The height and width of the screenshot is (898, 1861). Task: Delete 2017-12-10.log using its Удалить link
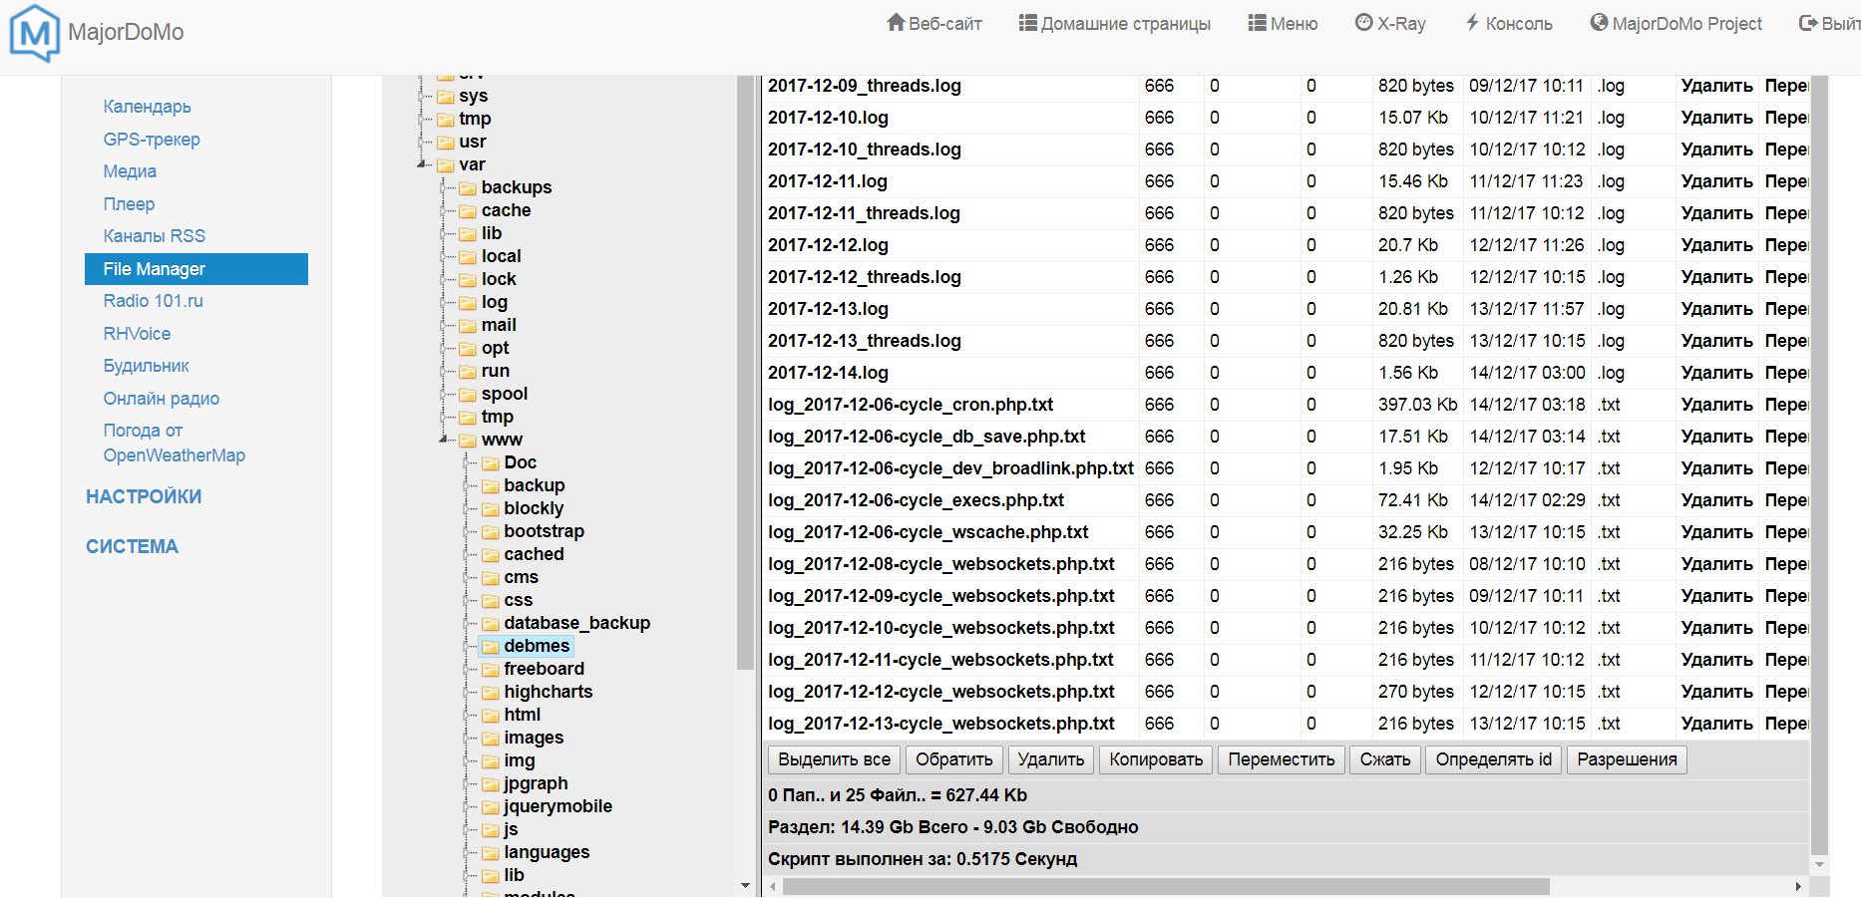click(x=1716, y=118)
